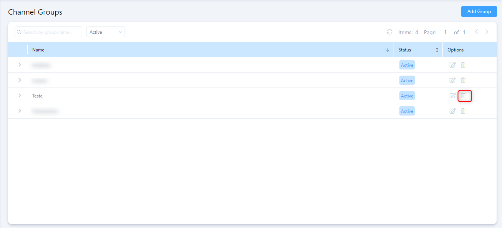Click the magnifier icon in the search box
Viewport: 502px width, 228px height.
click(x=19, y=32)
